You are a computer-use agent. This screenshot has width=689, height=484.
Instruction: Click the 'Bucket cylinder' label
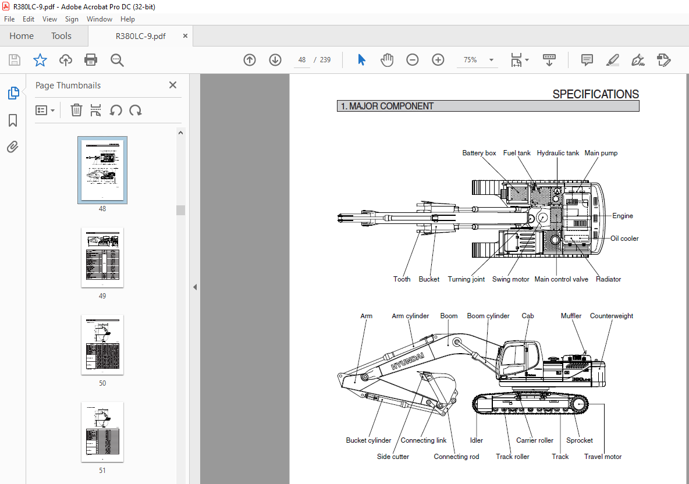[368, 440]
